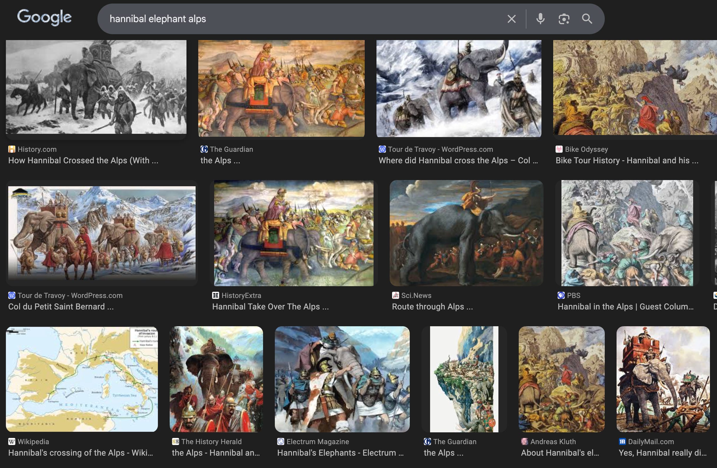Screen dimensions: 717x468
Task: Click the History.com favicon
Action: pyautogui.click(x=11, y=149)
